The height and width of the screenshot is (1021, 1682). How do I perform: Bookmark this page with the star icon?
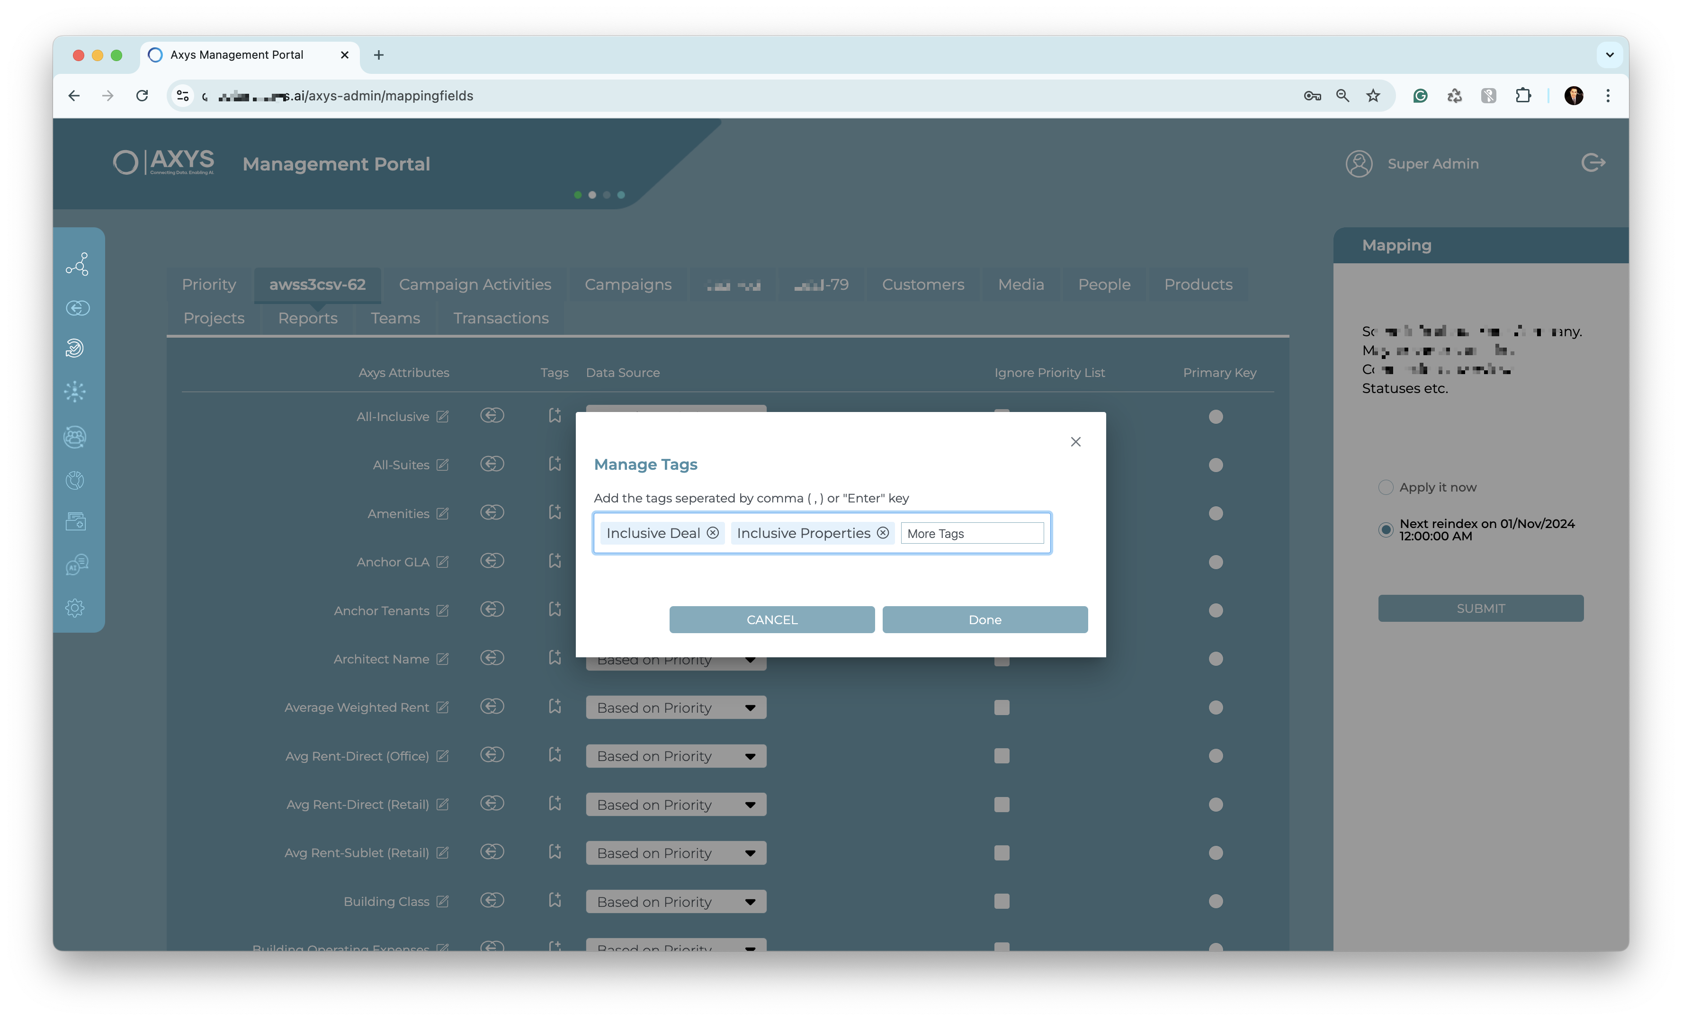[1373, 96]
